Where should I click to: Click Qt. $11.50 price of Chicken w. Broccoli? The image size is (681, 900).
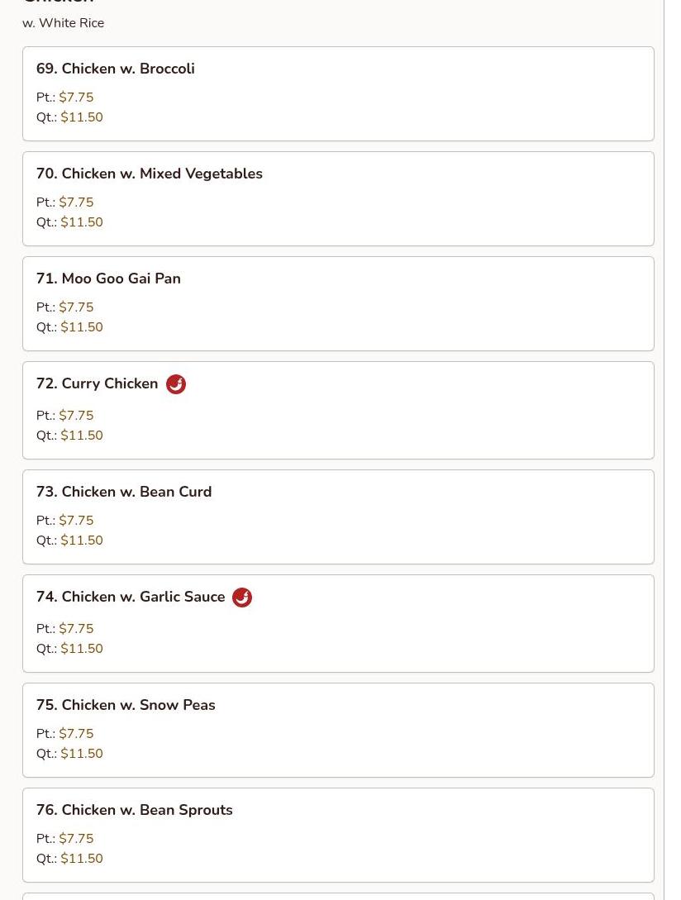(x=69, y=117)
